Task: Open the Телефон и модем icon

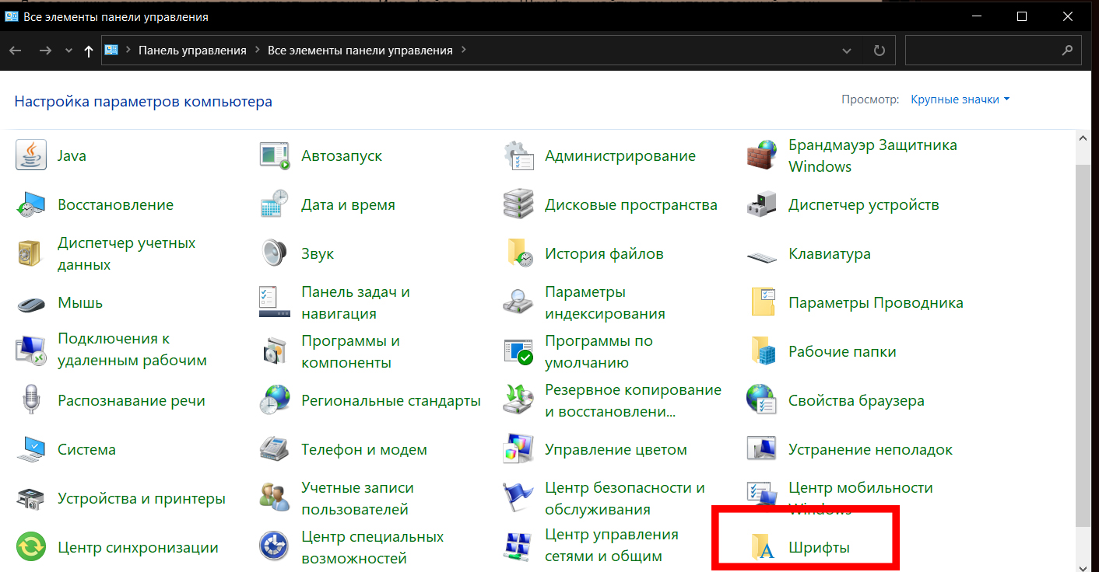Action: 275,449
